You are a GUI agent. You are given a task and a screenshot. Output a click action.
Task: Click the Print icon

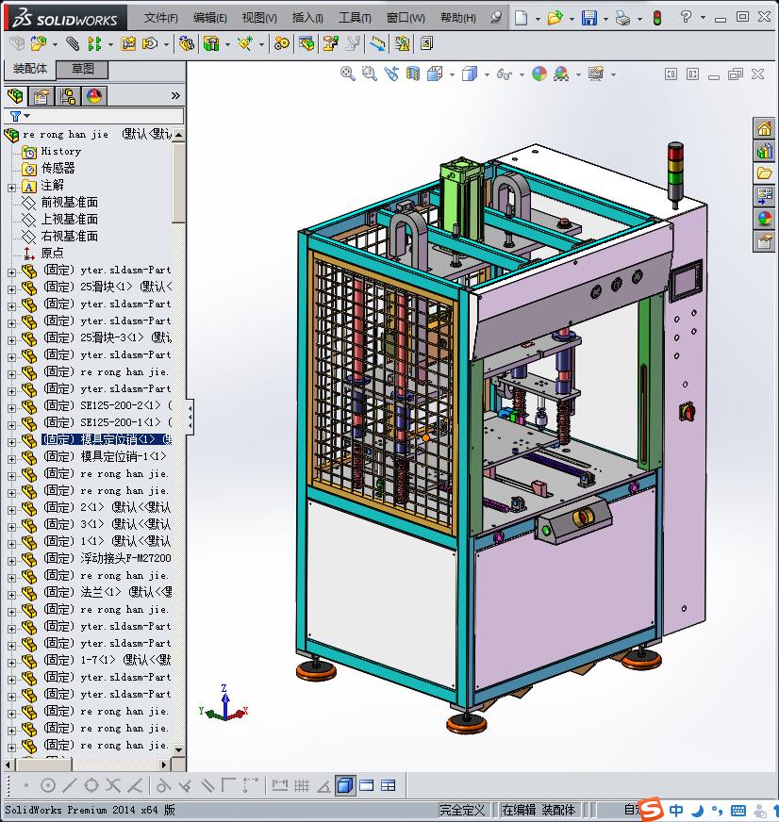point(622,18)
